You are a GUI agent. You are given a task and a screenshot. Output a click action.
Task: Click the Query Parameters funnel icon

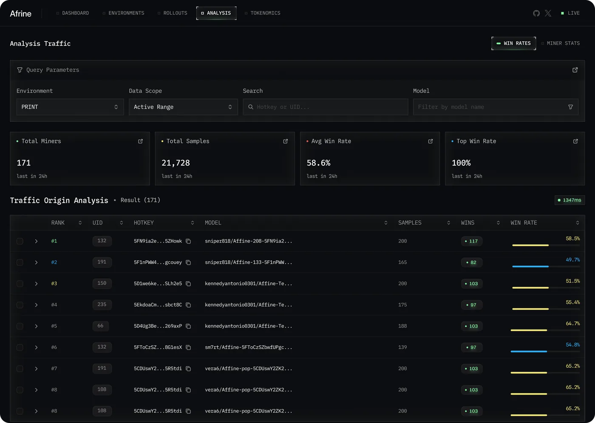coord(20,70)
